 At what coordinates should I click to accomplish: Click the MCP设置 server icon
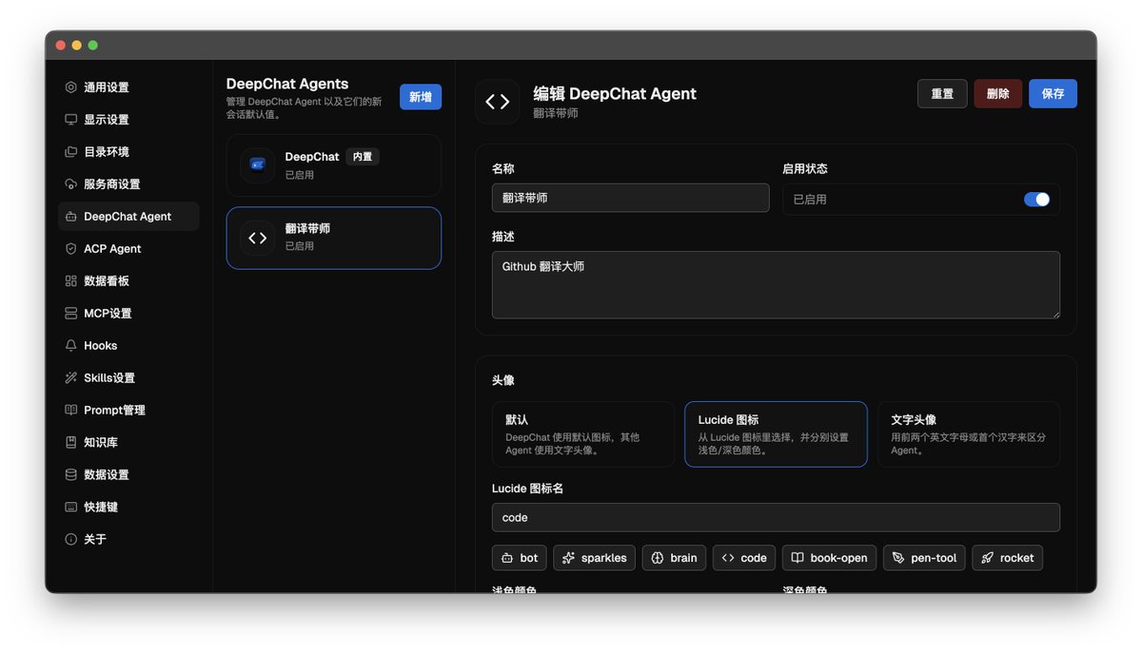pyautogui.click(x=70, y=314)
